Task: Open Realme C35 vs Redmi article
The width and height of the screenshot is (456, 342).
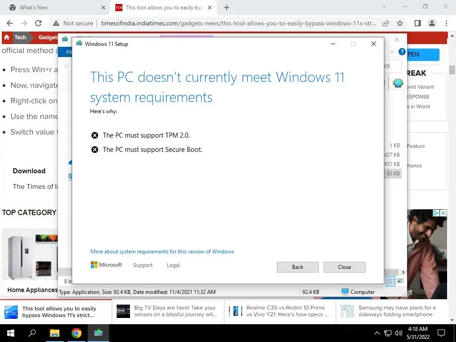Action: click(x=280, y=312)
